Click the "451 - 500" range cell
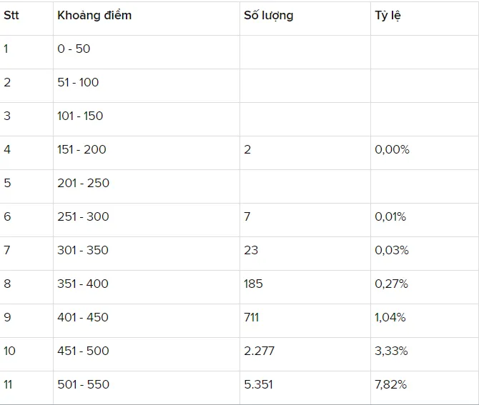 (x=83, y=351)
